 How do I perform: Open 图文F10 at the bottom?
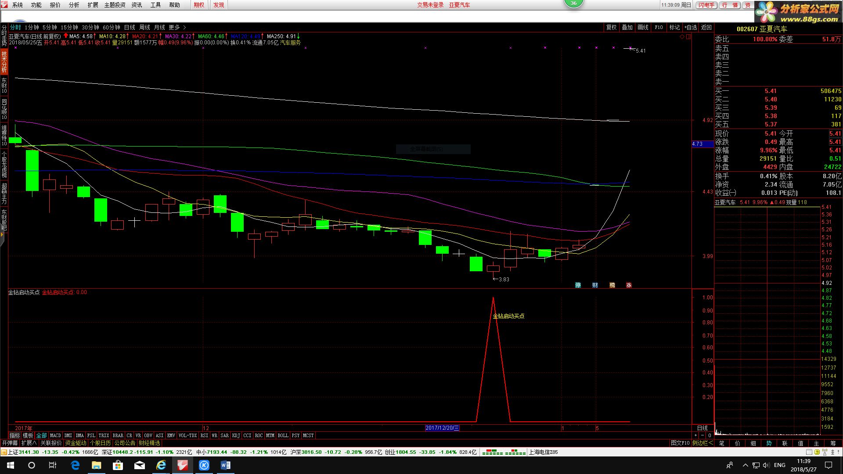680,443
